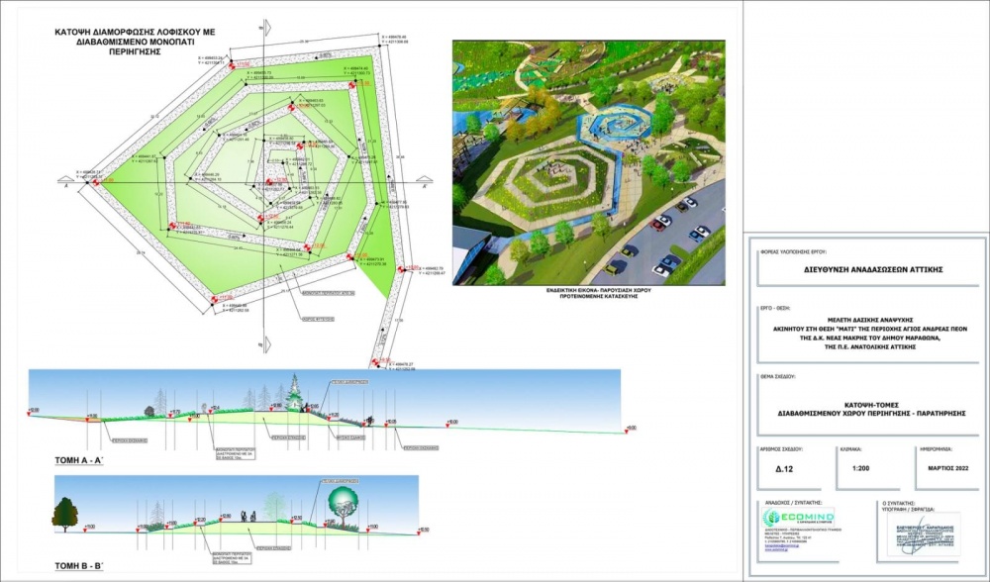Click the blue octagonal feature in the 3D rendering
The image size is (990, 582).
pyautogui.click(x=610, y=128)
